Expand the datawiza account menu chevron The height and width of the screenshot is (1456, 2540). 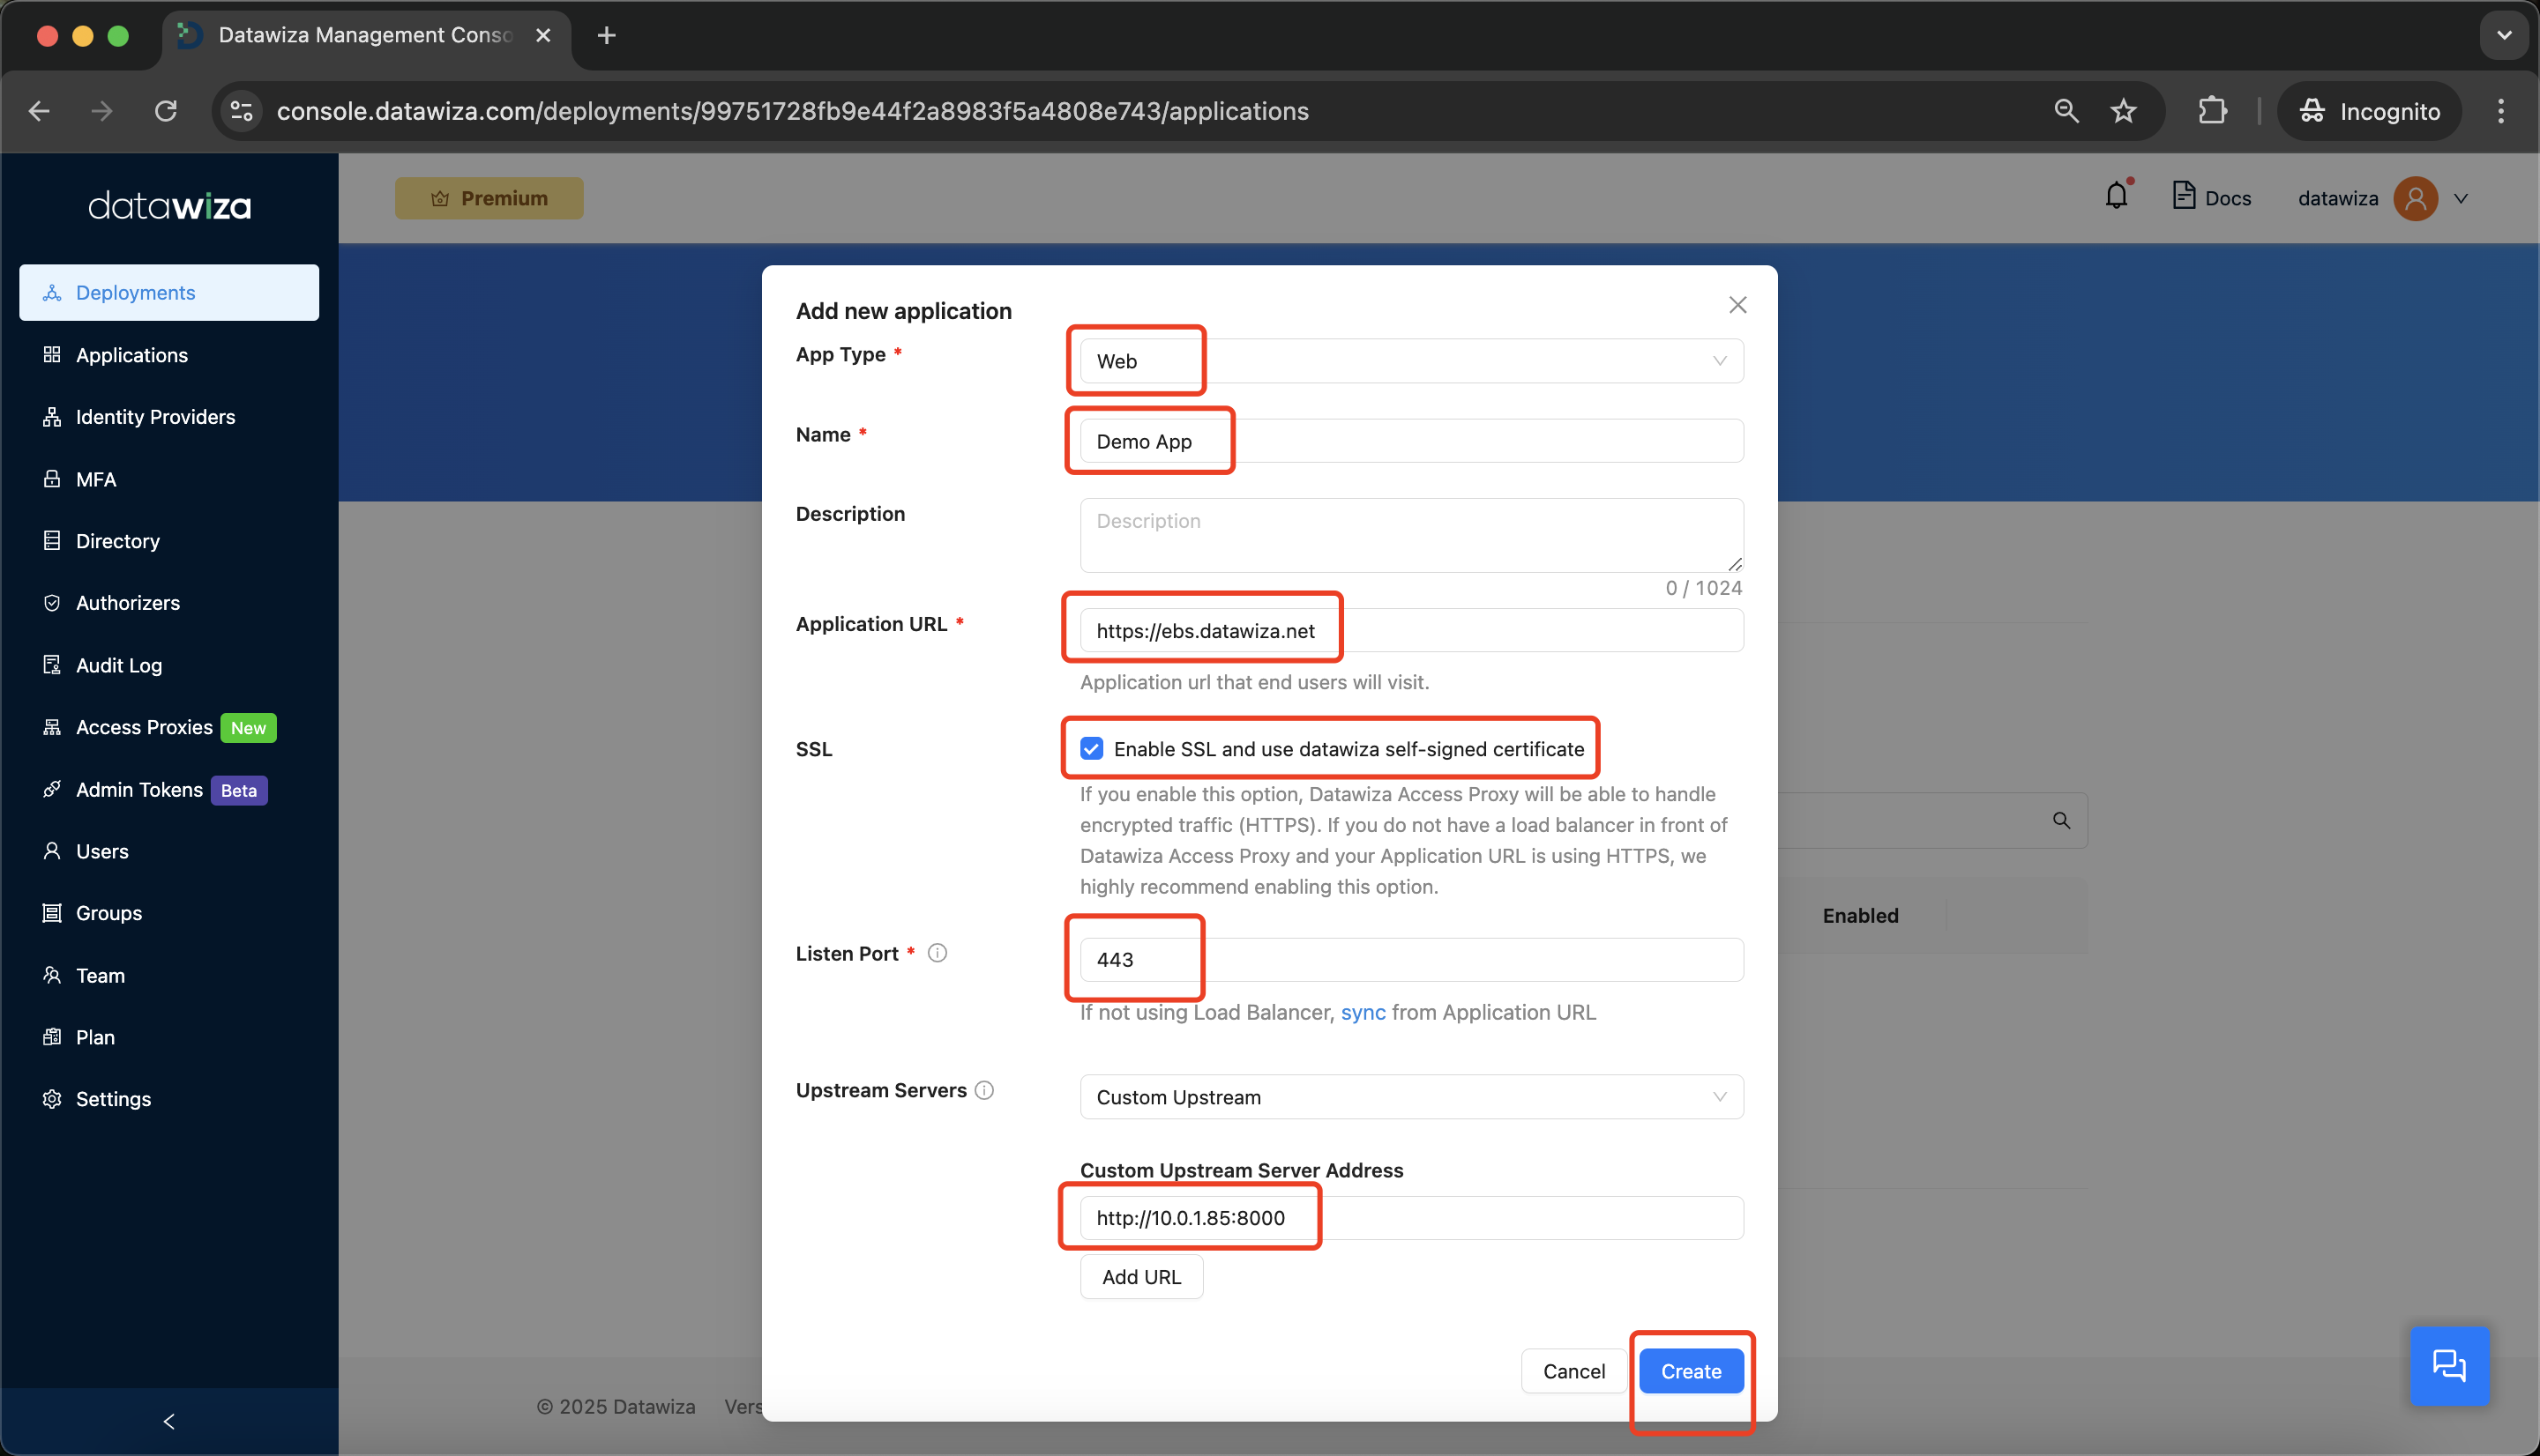2461,198
